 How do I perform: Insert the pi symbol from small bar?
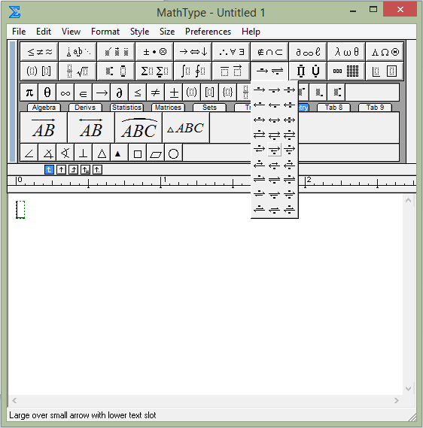tap(29, 93)
